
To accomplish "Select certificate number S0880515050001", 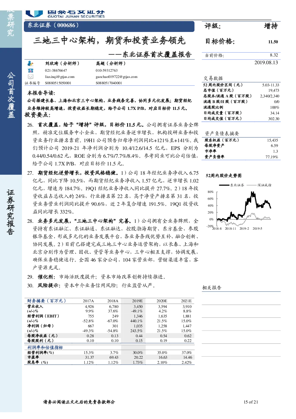I will coord(58,83).
